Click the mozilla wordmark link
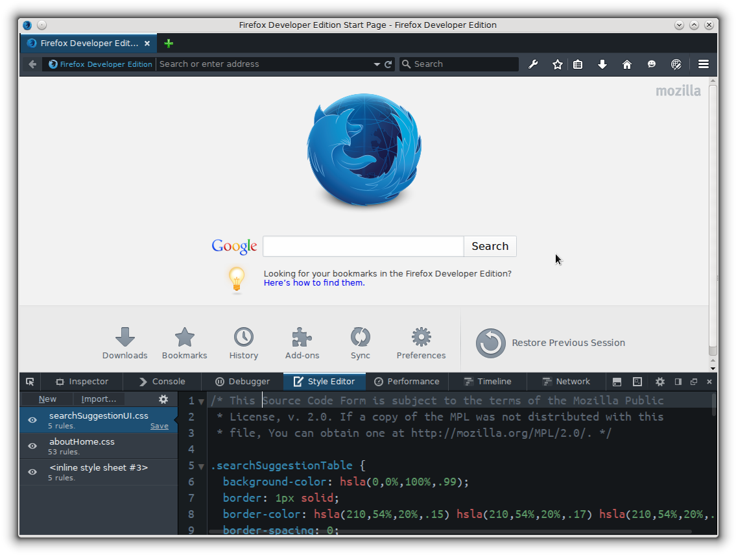Image resolution: width=736 pixels, height=555 pixels. (x=678, y=91)
